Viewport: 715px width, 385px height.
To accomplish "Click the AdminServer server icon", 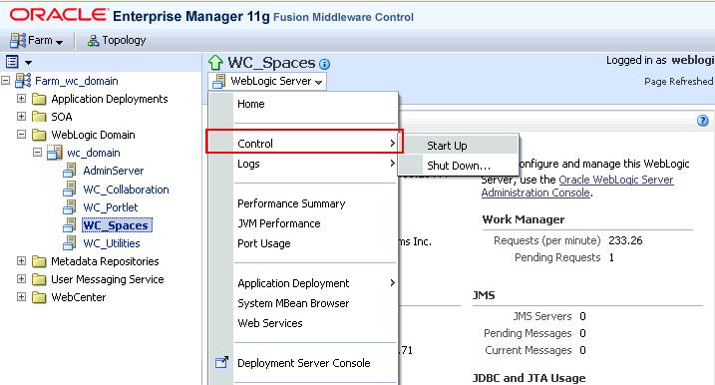I will tap(70, 171).
